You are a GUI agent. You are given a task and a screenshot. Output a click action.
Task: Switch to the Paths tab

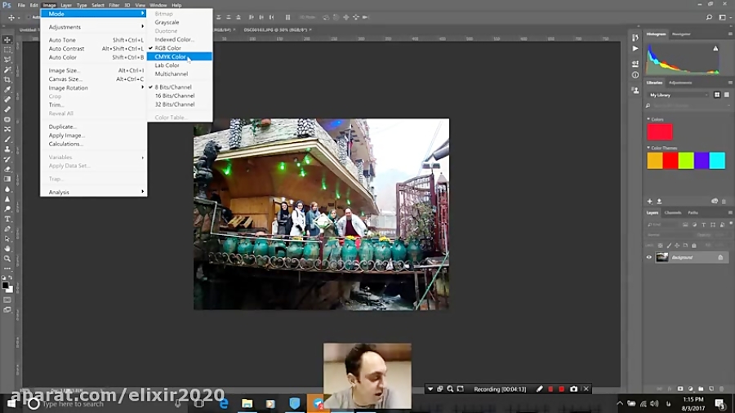pos(693,212)
